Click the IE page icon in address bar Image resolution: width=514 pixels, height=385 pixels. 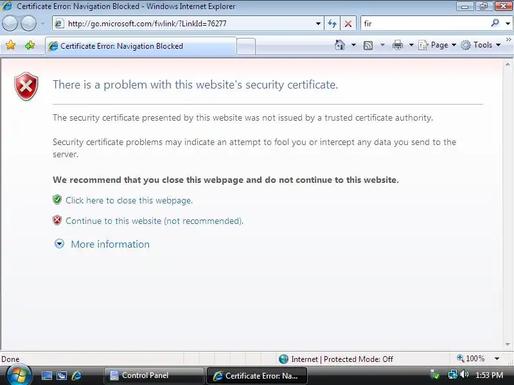point(59,24)
